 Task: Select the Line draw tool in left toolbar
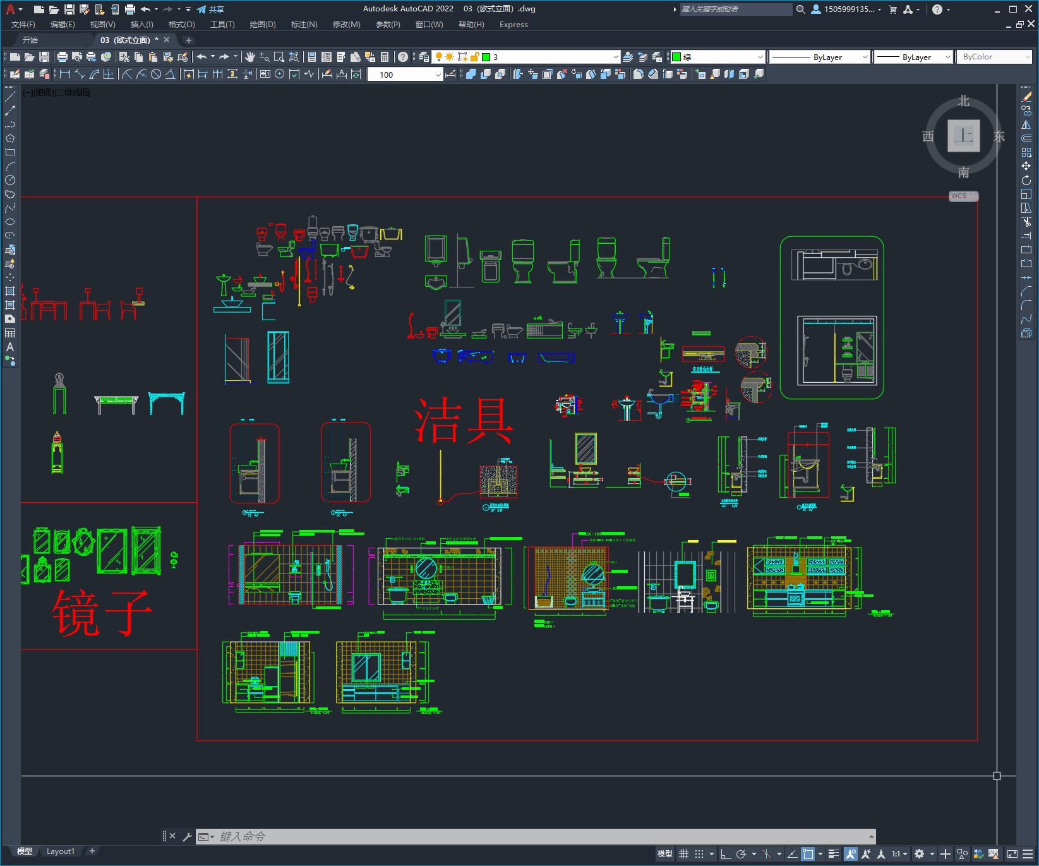click(10, 97)
